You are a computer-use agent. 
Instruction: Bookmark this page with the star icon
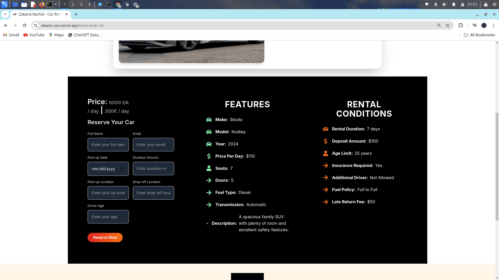click(x=448, y=25)
